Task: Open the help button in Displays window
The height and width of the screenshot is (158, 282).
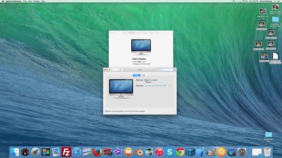Action: click(x=173, y=111)
